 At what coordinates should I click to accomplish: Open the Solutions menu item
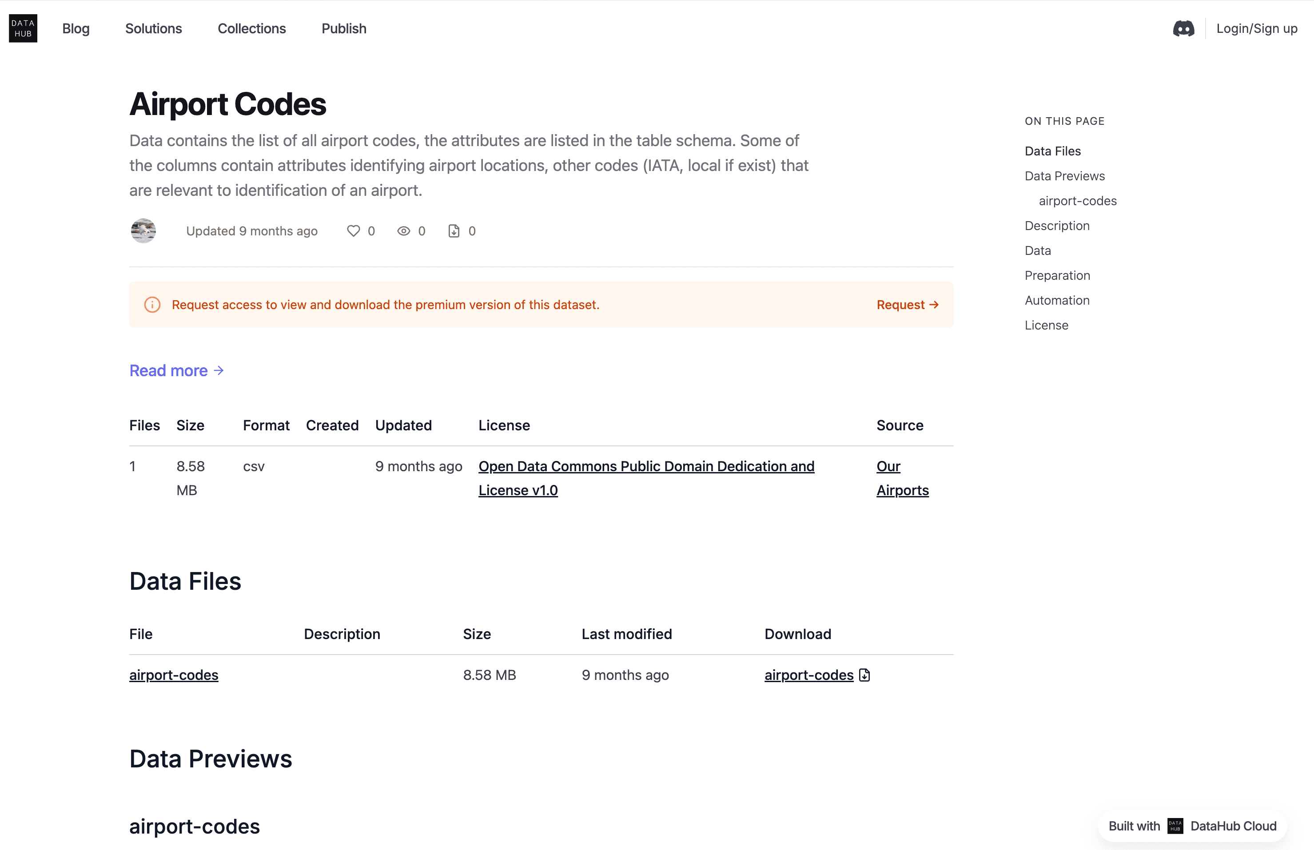(x=154, y=29)
